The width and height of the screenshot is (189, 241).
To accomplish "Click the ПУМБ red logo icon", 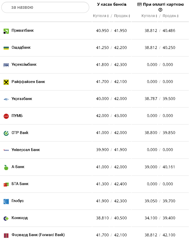I will tap(6, 116).
